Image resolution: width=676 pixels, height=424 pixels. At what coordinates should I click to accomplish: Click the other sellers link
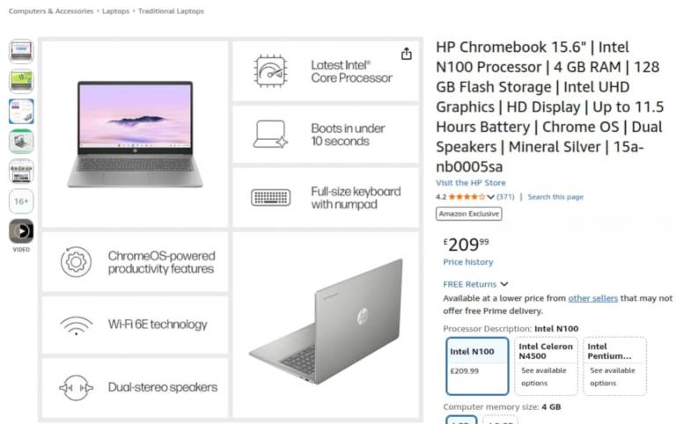(592, 298)
